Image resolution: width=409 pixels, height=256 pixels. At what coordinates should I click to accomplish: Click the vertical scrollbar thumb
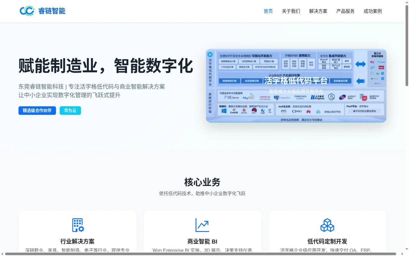click(x=407, y=45)
